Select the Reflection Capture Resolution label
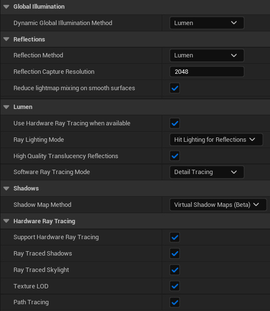The image size is (270, 311). click(x=54, y=71)
